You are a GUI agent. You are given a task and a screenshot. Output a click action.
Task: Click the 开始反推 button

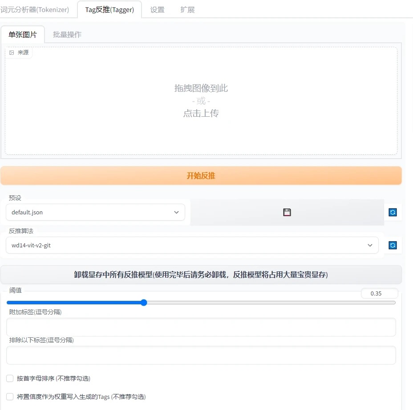pos(201,175)
